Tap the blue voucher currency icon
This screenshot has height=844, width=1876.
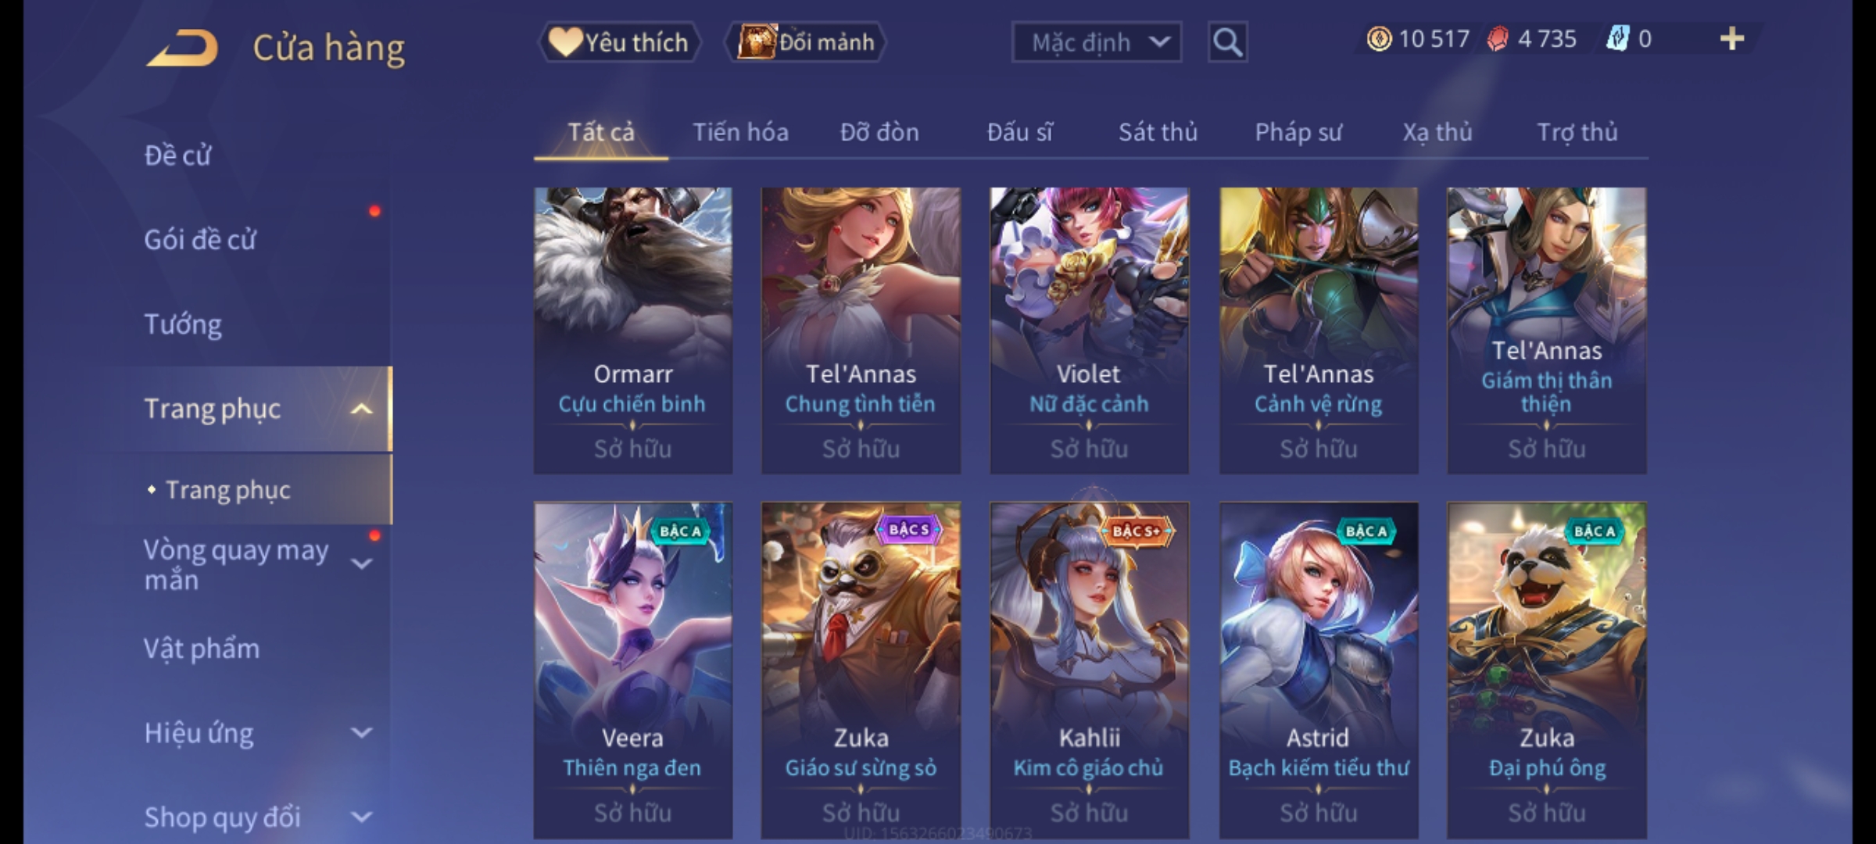pyautogui.click(x=1616, y=39)
